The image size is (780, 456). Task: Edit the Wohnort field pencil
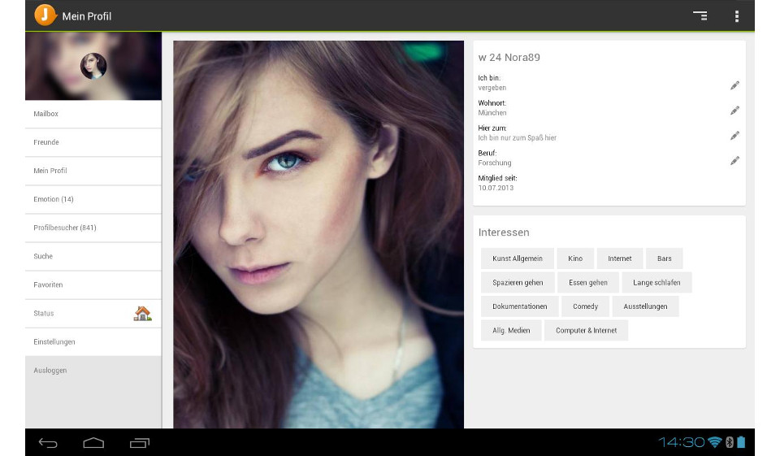(x=734, y=110)
